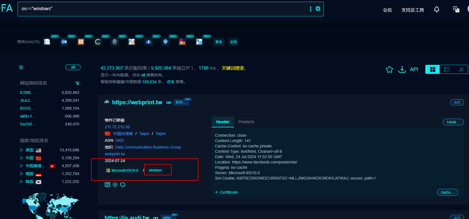Viewport: 469px width, 219px height.
Task: Switch to the grid card view
Action: pyautogui.click(x=433, y=69)
